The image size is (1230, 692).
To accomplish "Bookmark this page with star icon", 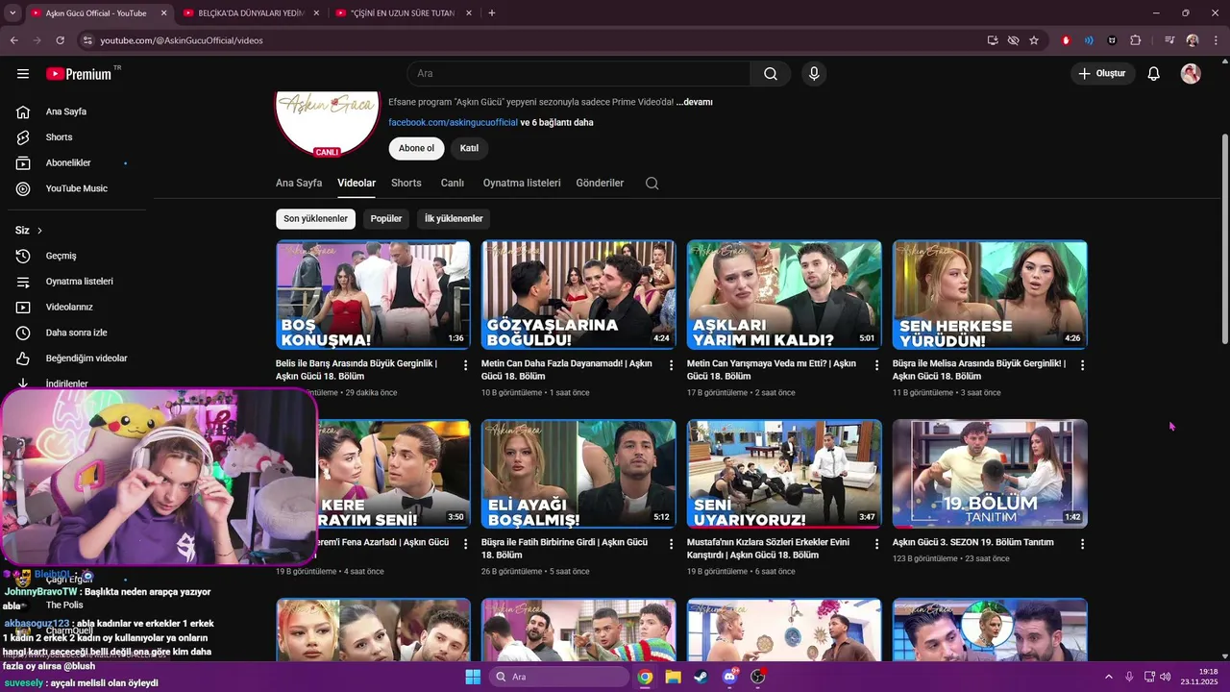I will pos(1034,40).
